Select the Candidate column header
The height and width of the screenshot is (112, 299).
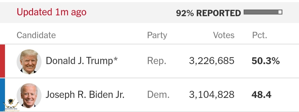click(36, 35)
